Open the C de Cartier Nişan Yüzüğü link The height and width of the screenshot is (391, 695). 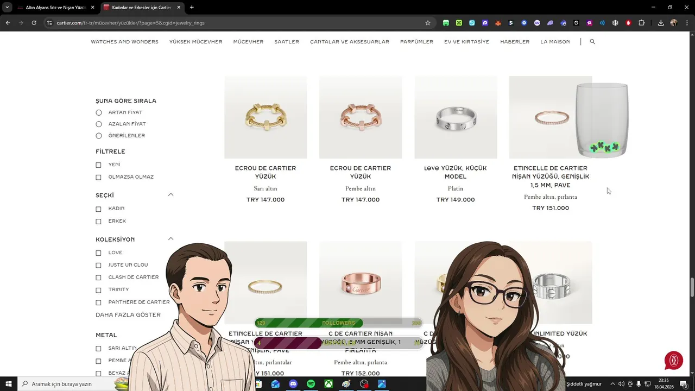tap(361, 342)
